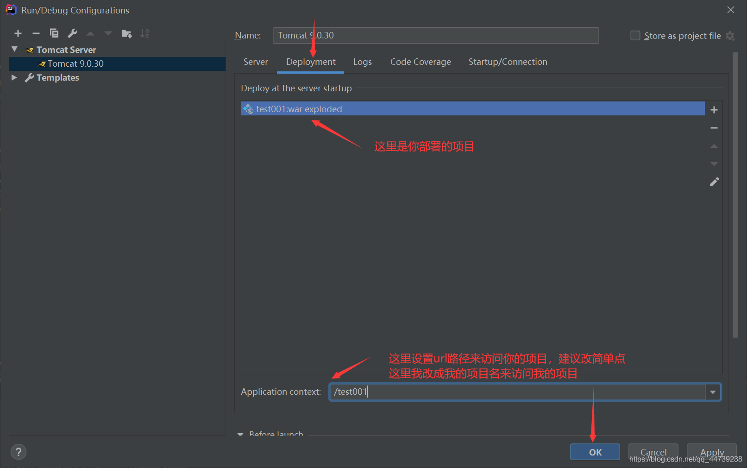This screenshot has width=747, height=468.
Task: Select the Tomcat 9.0.30 configuration in tree
Action: coord(117,64)
